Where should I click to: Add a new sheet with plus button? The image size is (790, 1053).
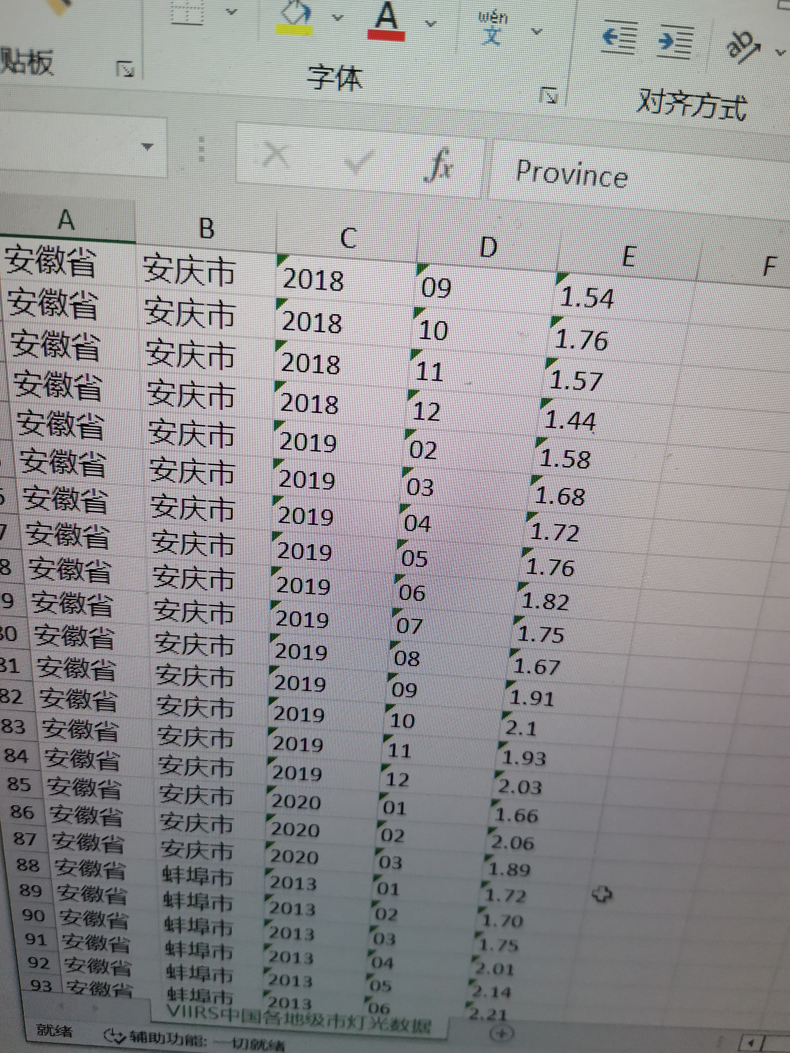(503, 1033)
